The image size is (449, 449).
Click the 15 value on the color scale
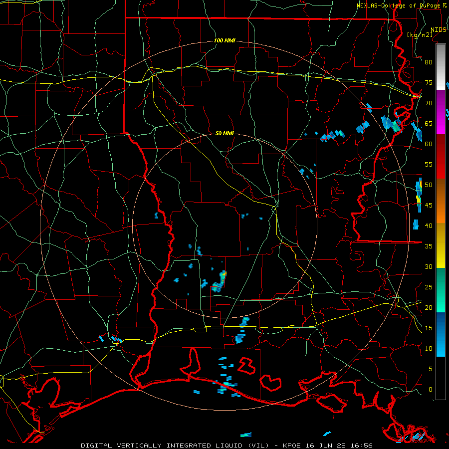pyautogui.click(x=429, y=328)
